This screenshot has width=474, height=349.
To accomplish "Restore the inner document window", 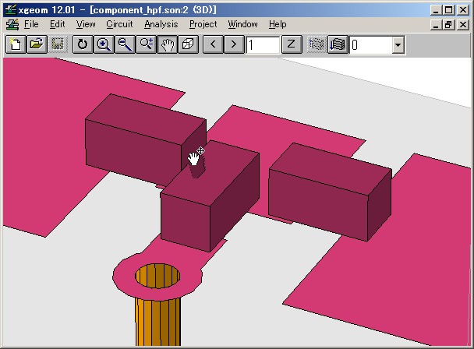I will (448, 24).
